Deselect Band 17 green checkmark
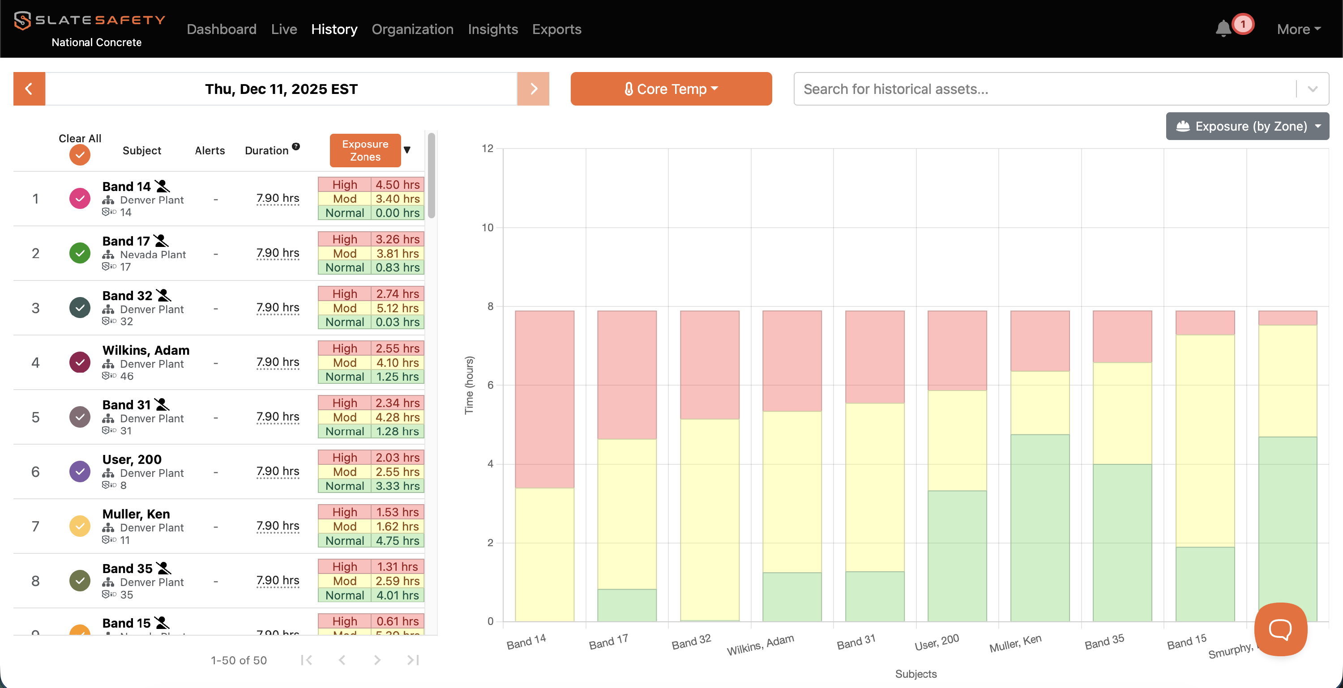1343x688 pixels. point(80,253)
